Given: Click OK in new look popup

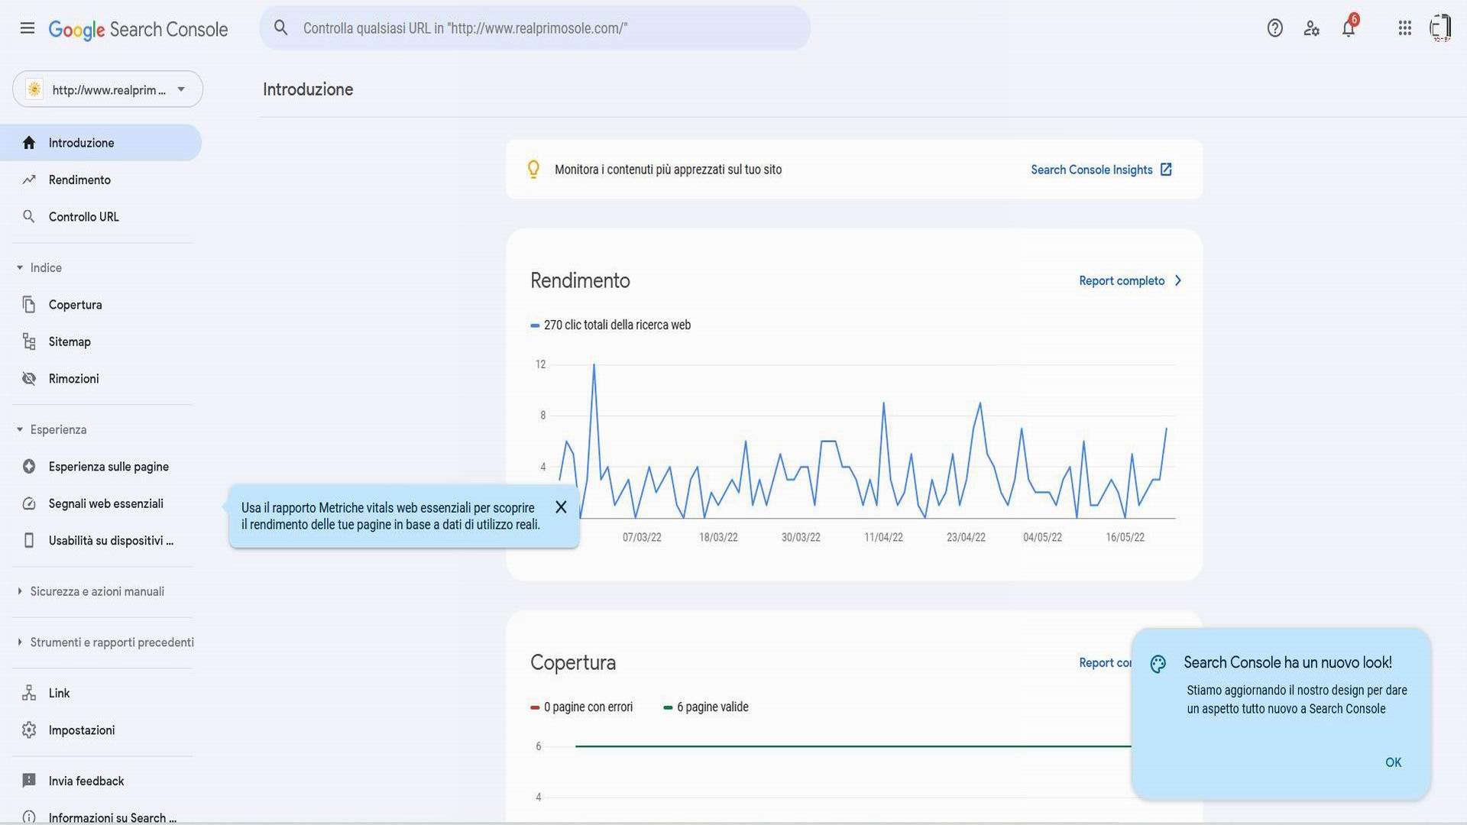Looking at the screenshot, I should click(x=1393, y=762).
